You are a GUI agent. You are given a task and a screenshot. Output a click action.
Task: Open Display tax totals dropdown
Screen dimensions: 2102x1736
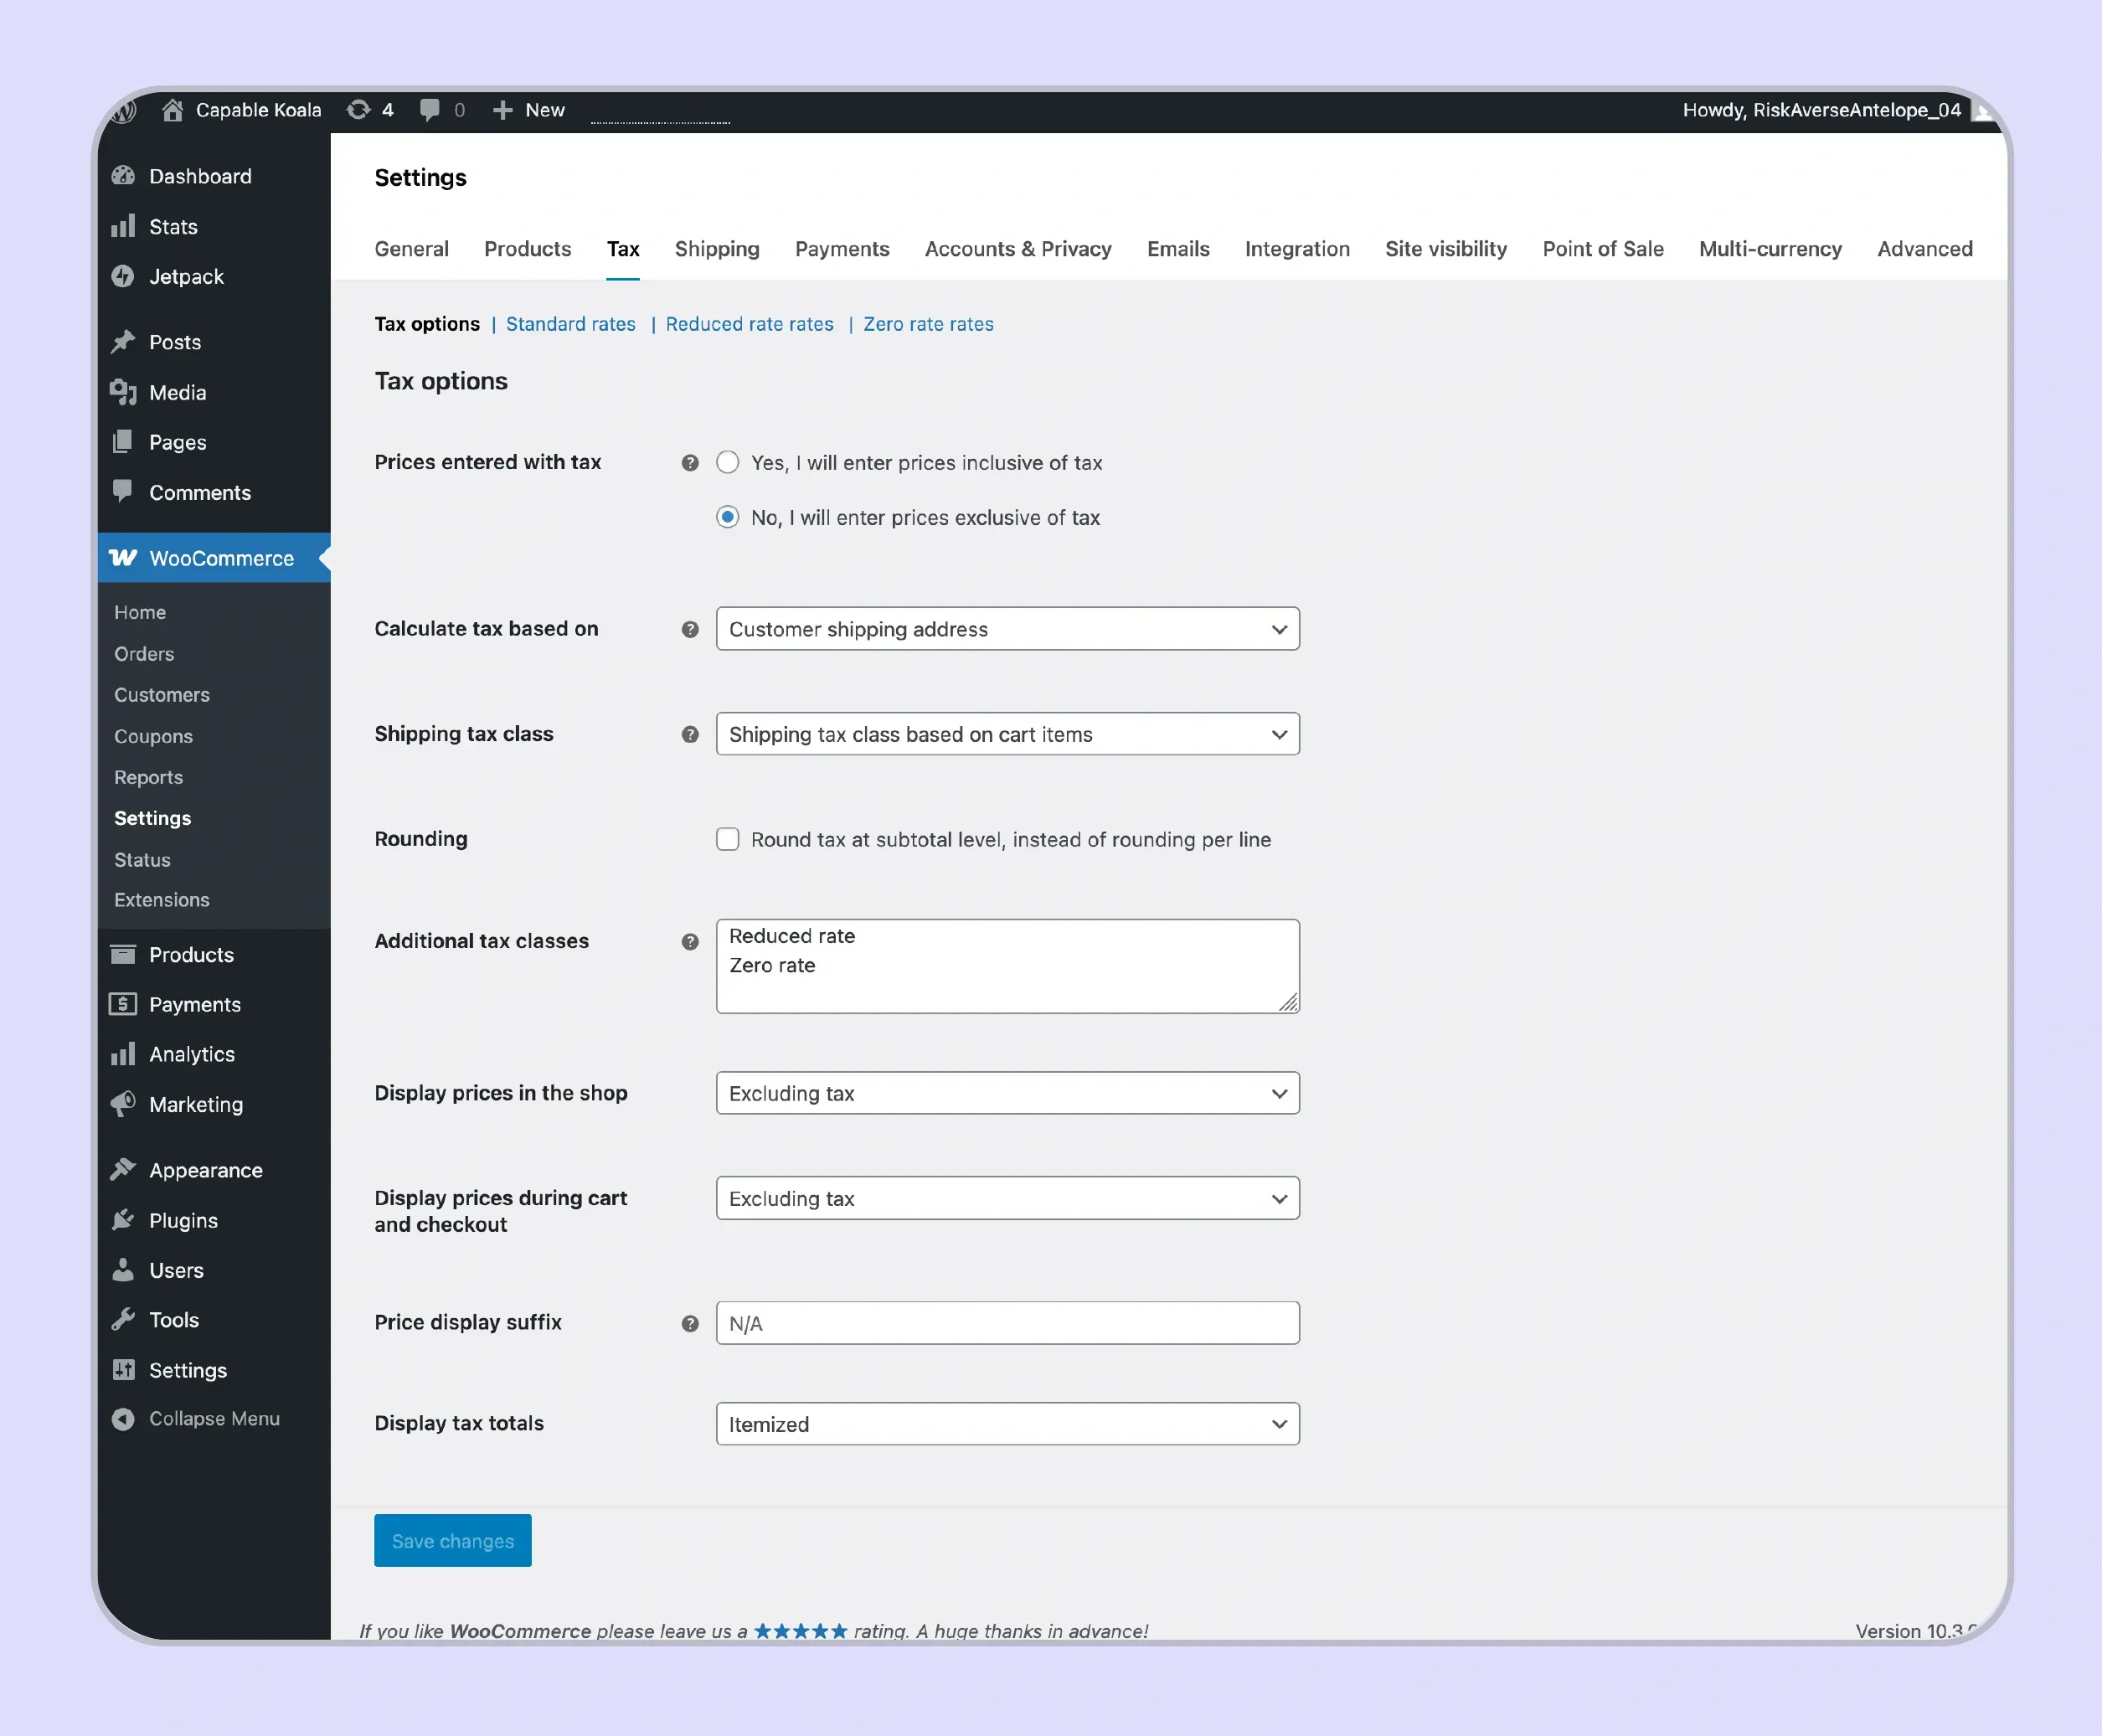1007,1424
